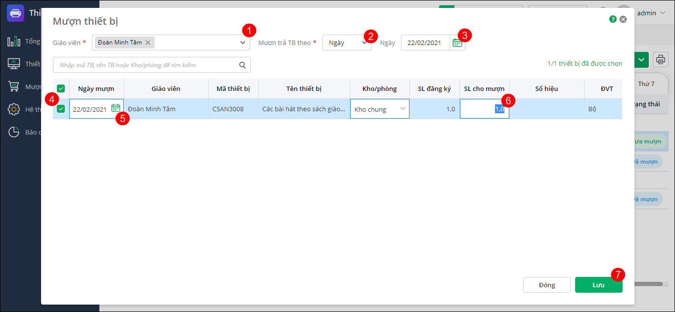Click the Tên thiết bị column header
675x312 pixels.
[304, 89]
